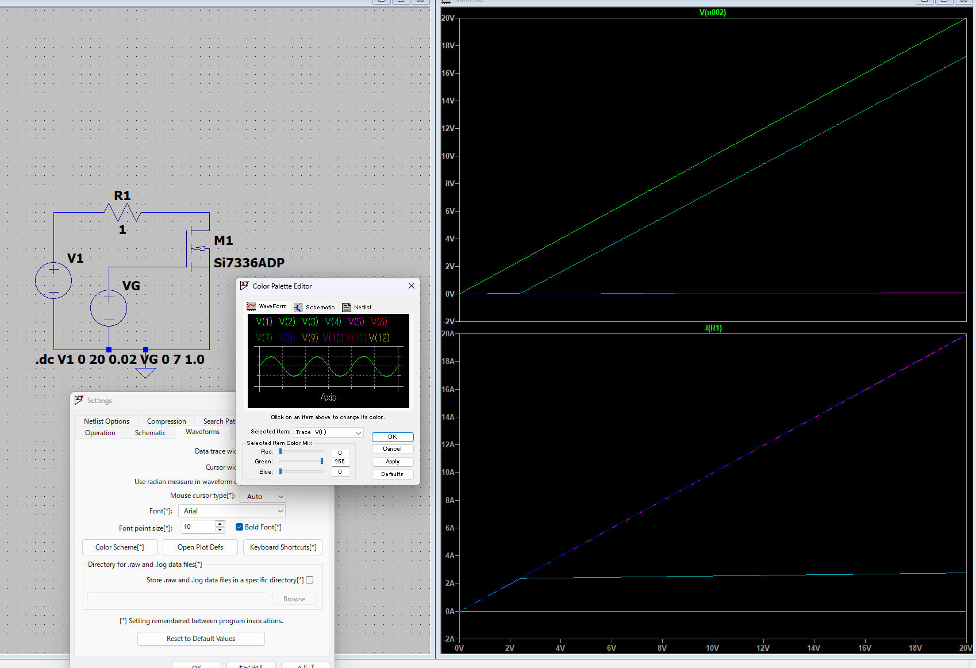Click the Reset to Default Values button
The height and width of the screenshot is (668, 976).
tap(201, 639)
